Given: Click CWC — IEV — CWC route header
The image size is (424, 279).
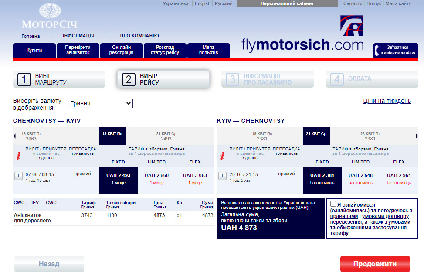Looking at the screenshot, I should [x=35, y=202].
